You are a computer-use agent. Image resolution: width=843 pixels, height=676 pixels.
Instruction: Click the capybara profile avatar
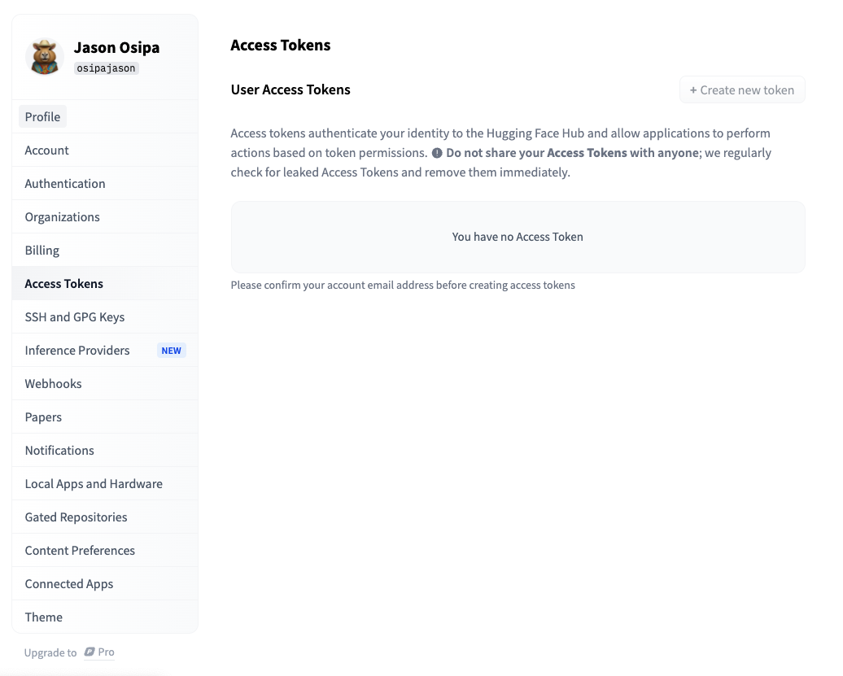point(45,56)
